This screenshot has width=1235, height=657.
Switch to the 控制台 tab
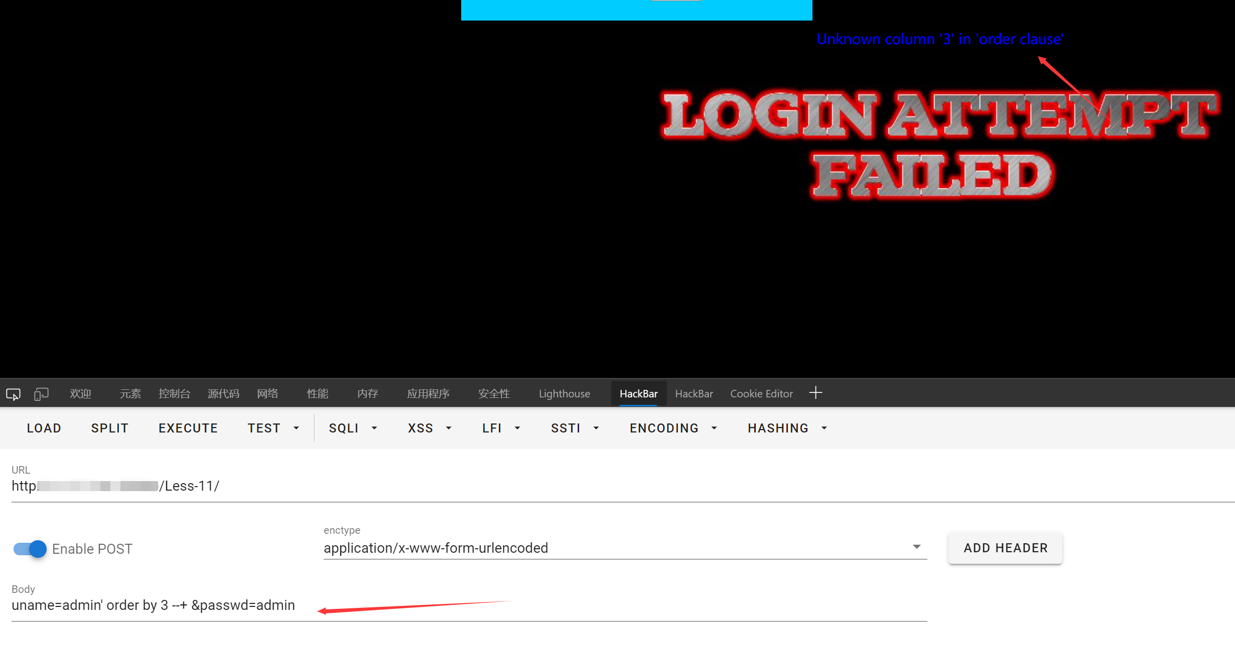(174, 394)
